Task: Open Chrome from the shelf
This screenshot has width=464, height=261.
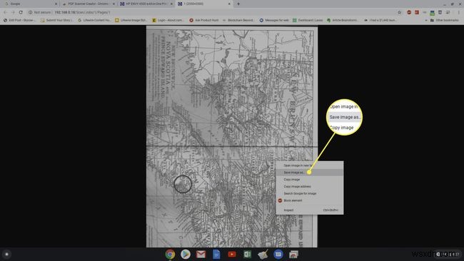Action: coord(170,254)
